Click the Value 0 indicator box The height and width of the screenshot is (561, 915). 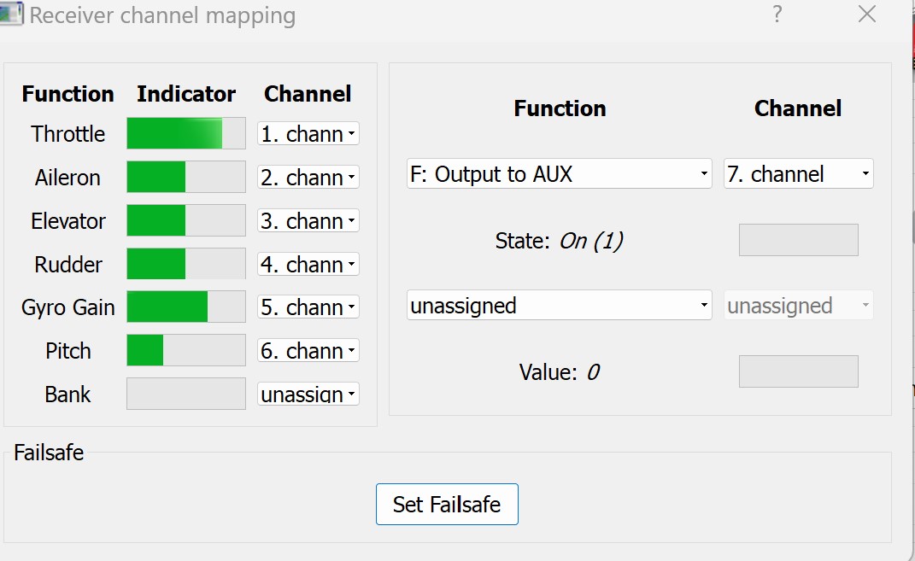[798, 371]
